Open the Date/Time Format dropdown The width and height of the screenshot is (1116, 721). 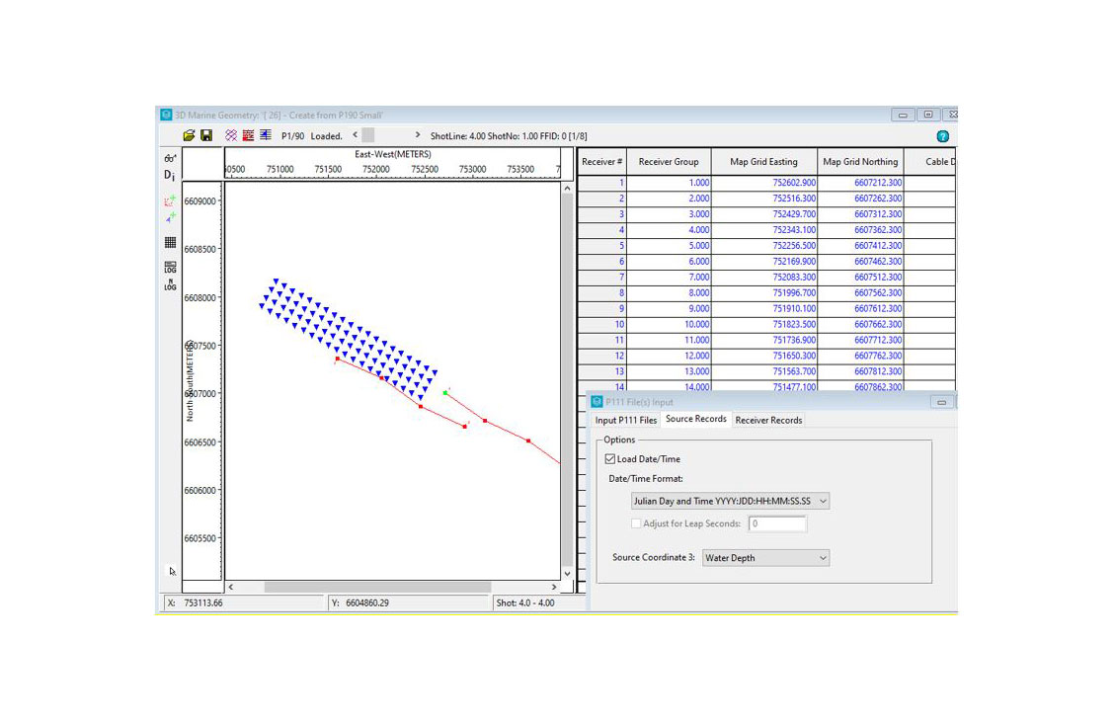pyautogui.click(x=730, y=501)
